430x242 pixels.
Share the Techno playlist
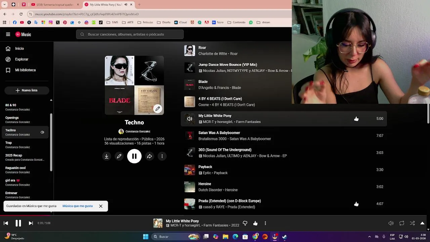(x=149, y=156)
